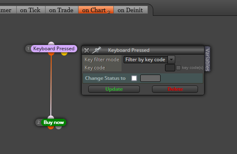This screenshot has width=237, height=154.
Task: Pin the Keyboard Pressed panel with pushpin
Action: [96, 50]
